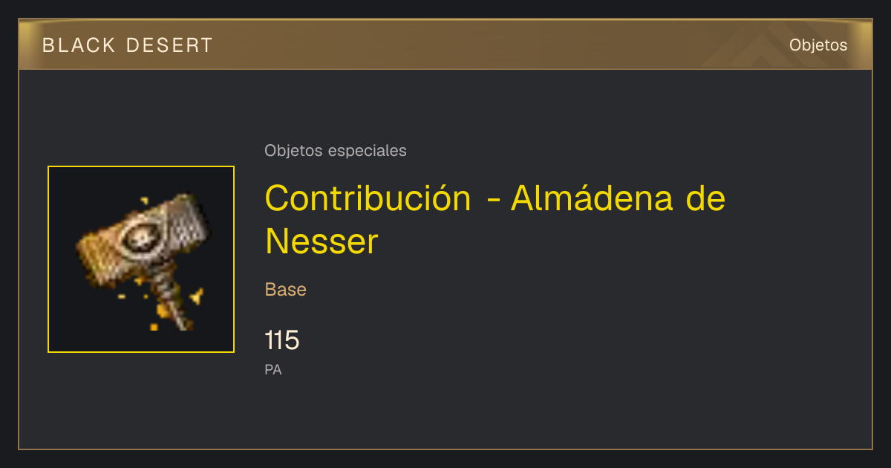
Task: Click the BLACK DESERT title logo
Action: (x=128, y=45)
